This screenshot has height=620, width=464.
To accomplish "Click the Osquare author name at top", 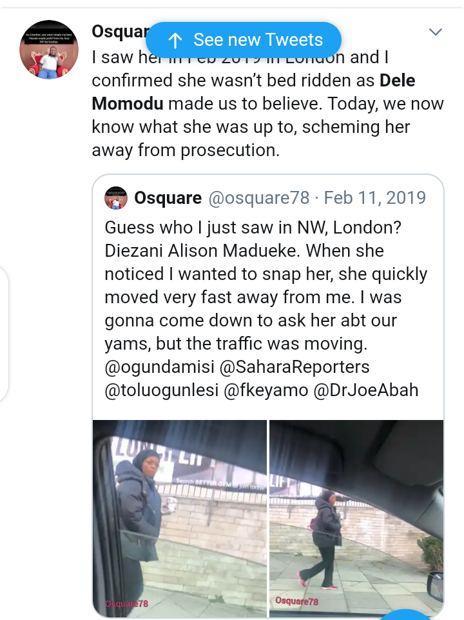I will coord(120,32).
